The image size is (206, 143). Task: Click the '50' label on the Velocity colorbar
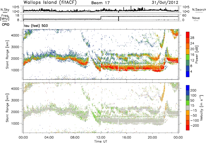pos(192,100)
